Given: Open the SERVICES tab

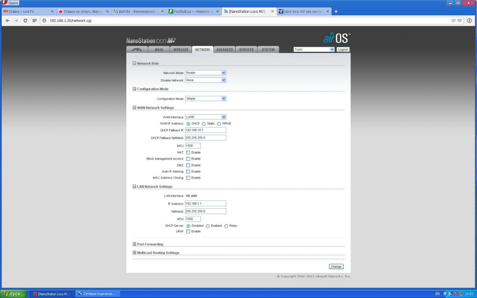Looking at the screenshot, I should (246, 50).
